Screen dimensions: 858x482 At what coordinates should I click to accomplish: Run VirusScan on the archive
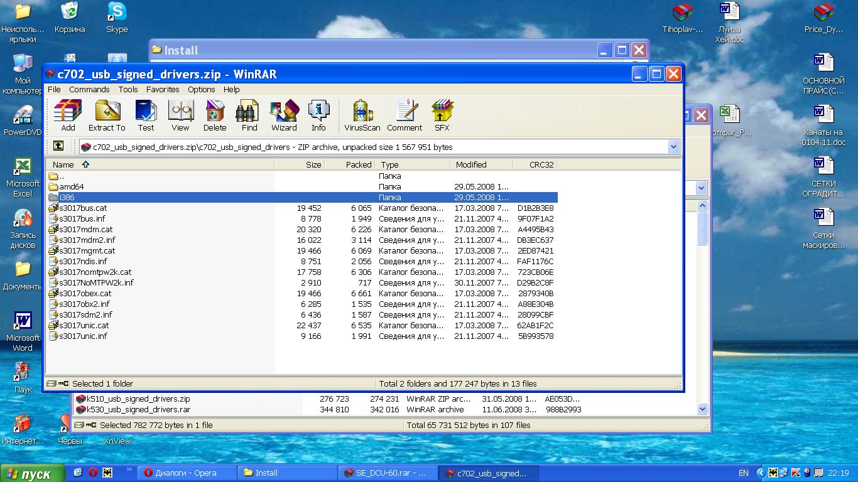[x=362, y=115]
